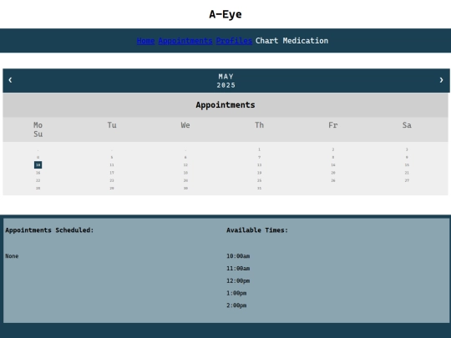Select May 25 on the calendar
This screenshot has height=338, width=451.
point(259,180)
